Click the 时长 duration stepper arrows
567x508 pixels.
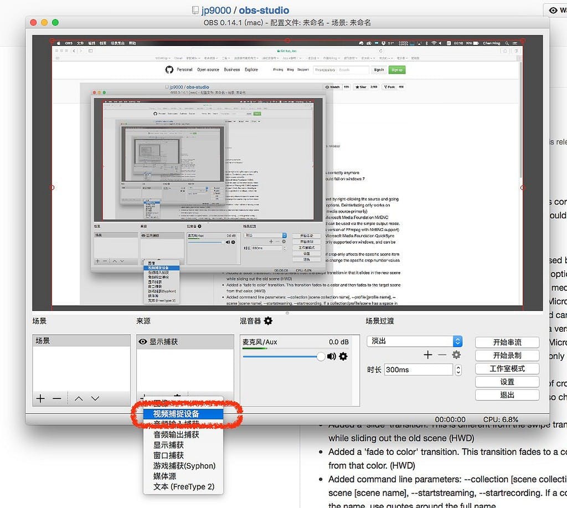click(458, 370)
